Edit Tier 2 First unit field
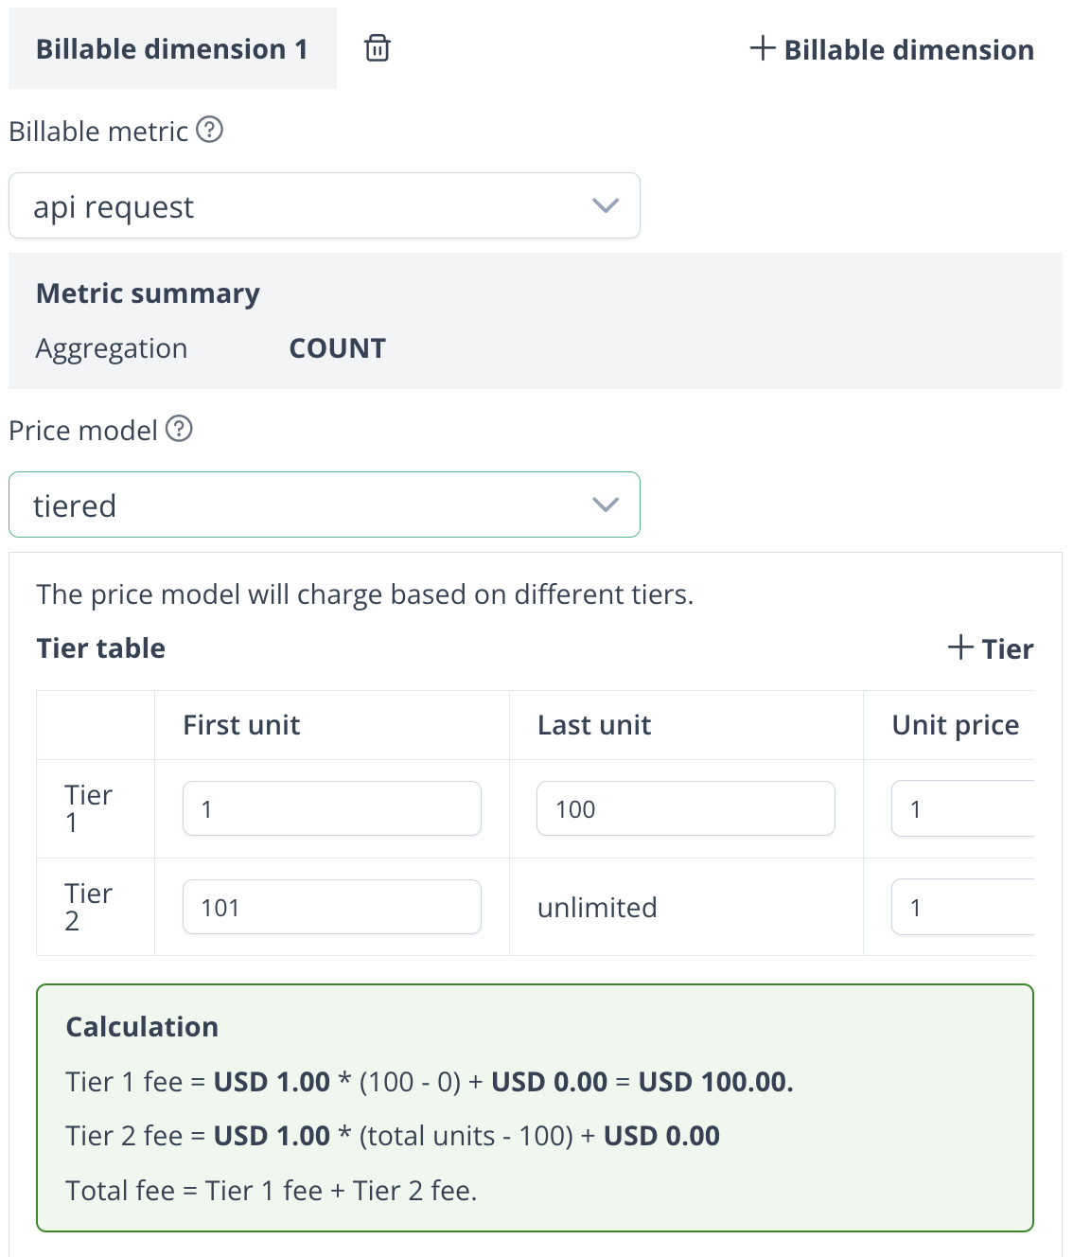Image resolution: width=1073 pixels, height=1257 pixels. [x=331, y=907]
